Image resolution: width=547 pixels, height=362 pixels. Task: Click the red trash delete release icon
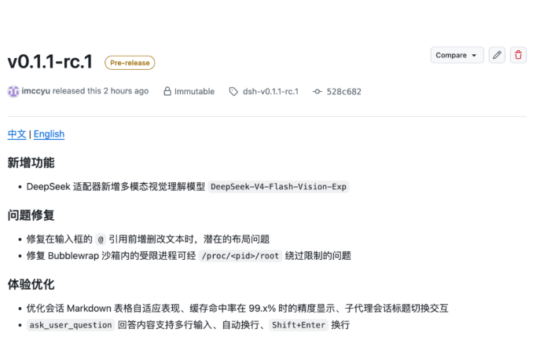click(518, 55)
